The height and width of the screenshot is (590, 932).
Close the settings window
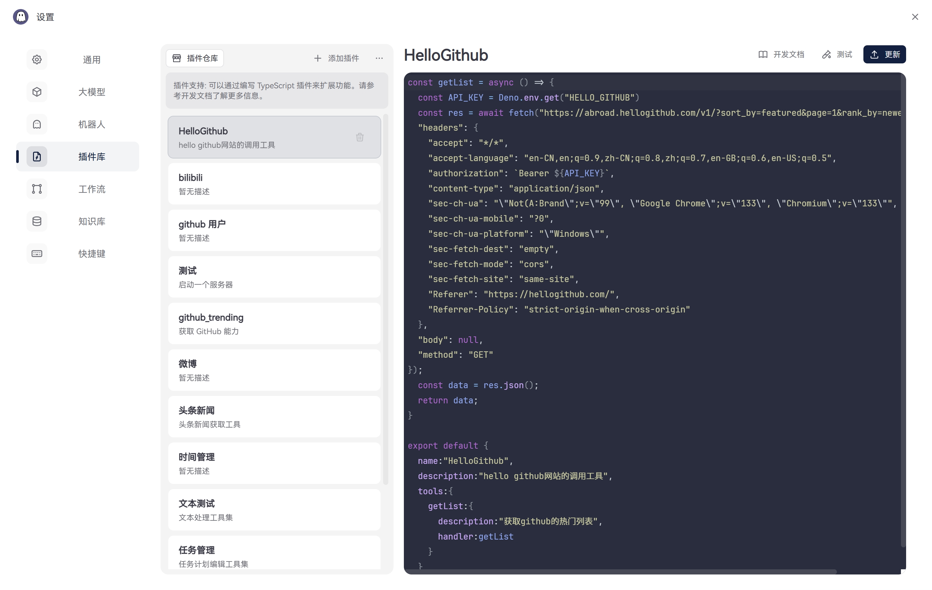click(x=915, y=17)
